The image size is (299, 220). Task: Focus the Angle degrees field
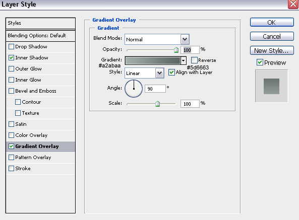[155, 89]
